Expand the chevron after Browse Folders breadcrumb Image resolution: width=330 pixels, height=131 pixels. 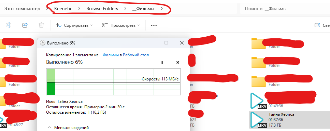(x=125, y=9)
